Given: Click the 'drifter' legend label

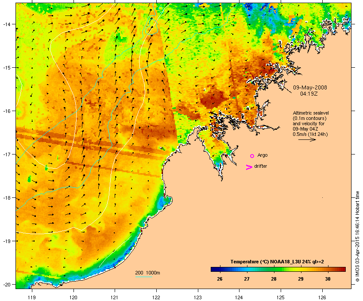Looking at the screenshot, I should [x=260, y=166].
